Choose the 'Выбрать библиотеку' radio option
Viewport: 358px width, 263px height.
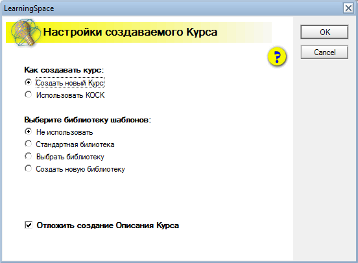click(28, 156)
